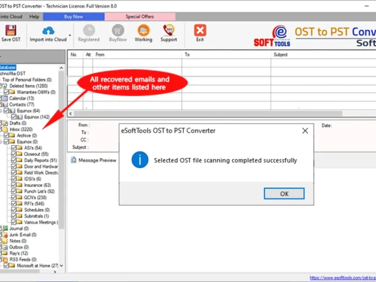Image resolution: width=376 pixels, height=282 pixels.
Task: Toggle the Closeout (55) checkbox
Action: tap(14, 154)
